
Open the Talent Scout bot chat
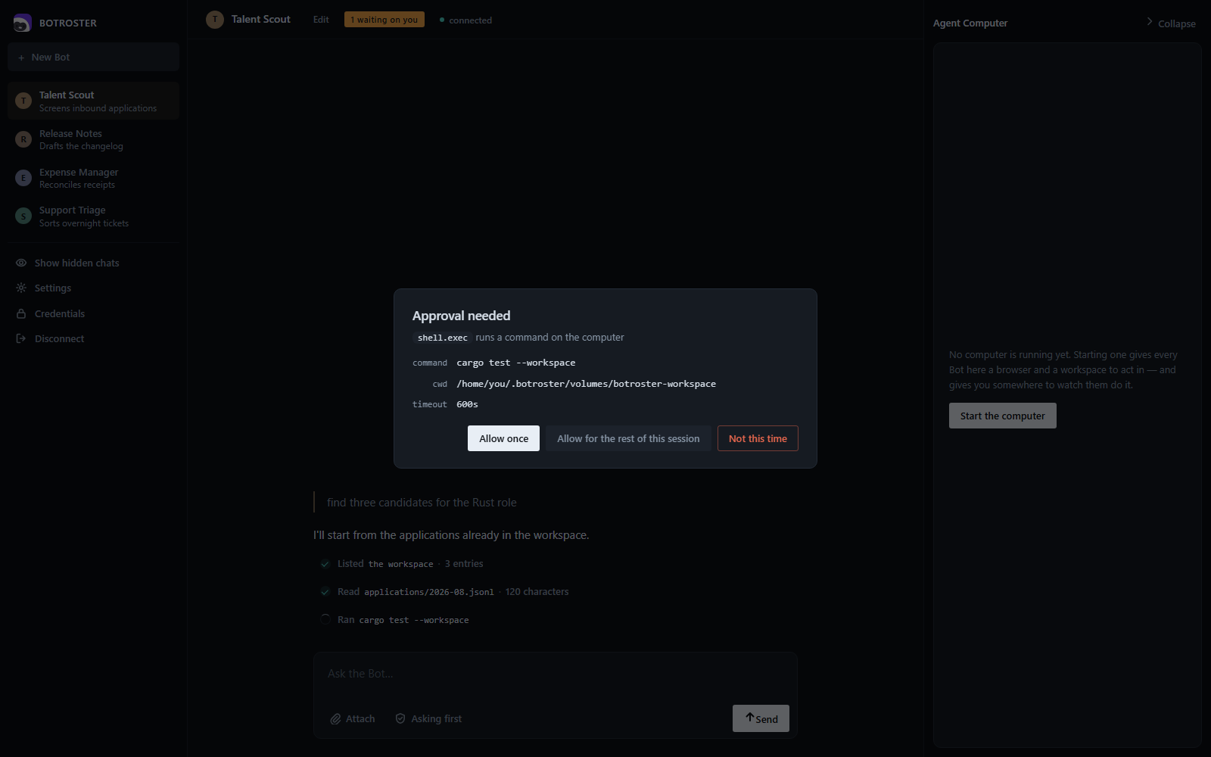click(x=93, y=101)
